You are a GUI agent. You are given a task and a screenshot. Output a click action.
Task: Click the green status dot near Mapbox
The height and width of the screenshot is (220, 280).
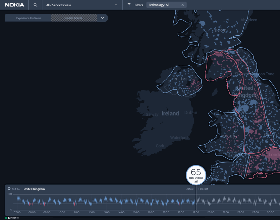tap(6, 218)
